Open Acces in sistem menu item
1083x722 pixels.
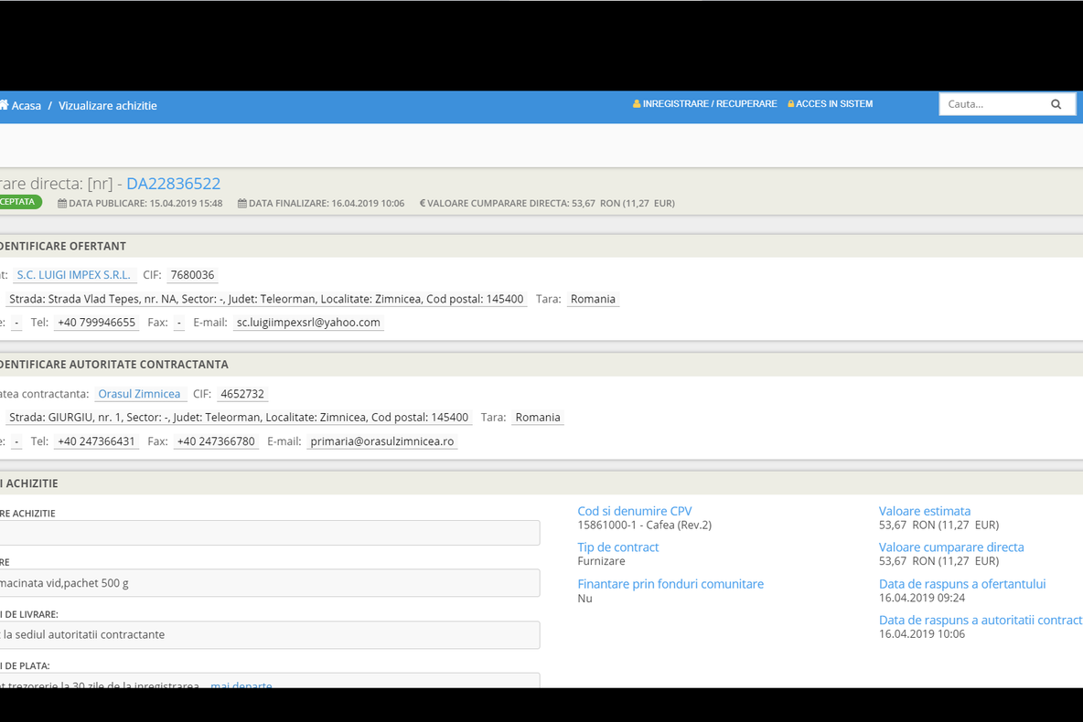(833, 104)
